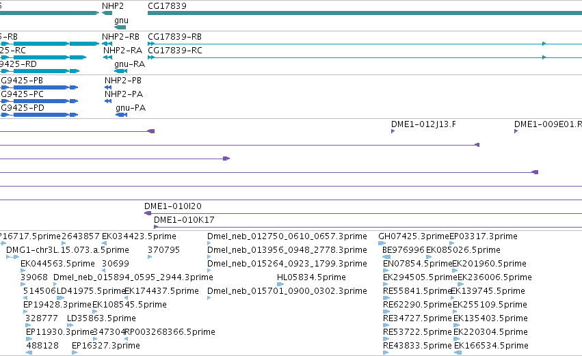
Task: Click the gnu-PA protein label
Action: (131, 108)
